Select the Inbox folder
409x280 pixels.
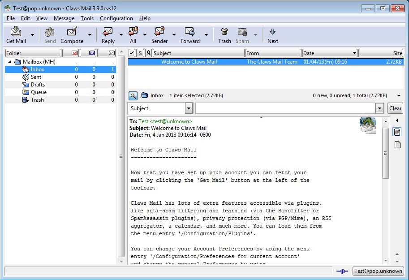60,69
